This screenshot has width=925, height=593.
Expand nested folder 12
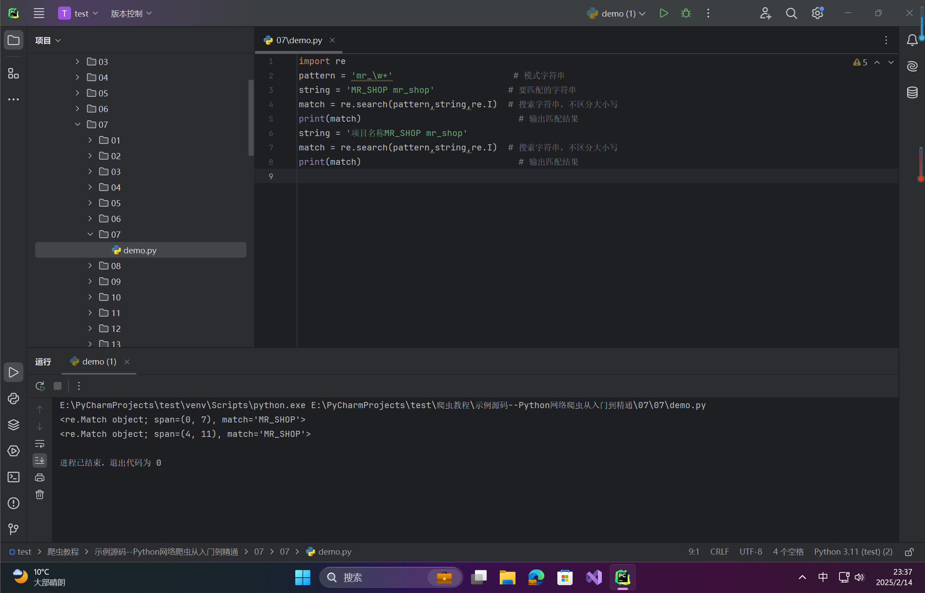pos(90,328)
